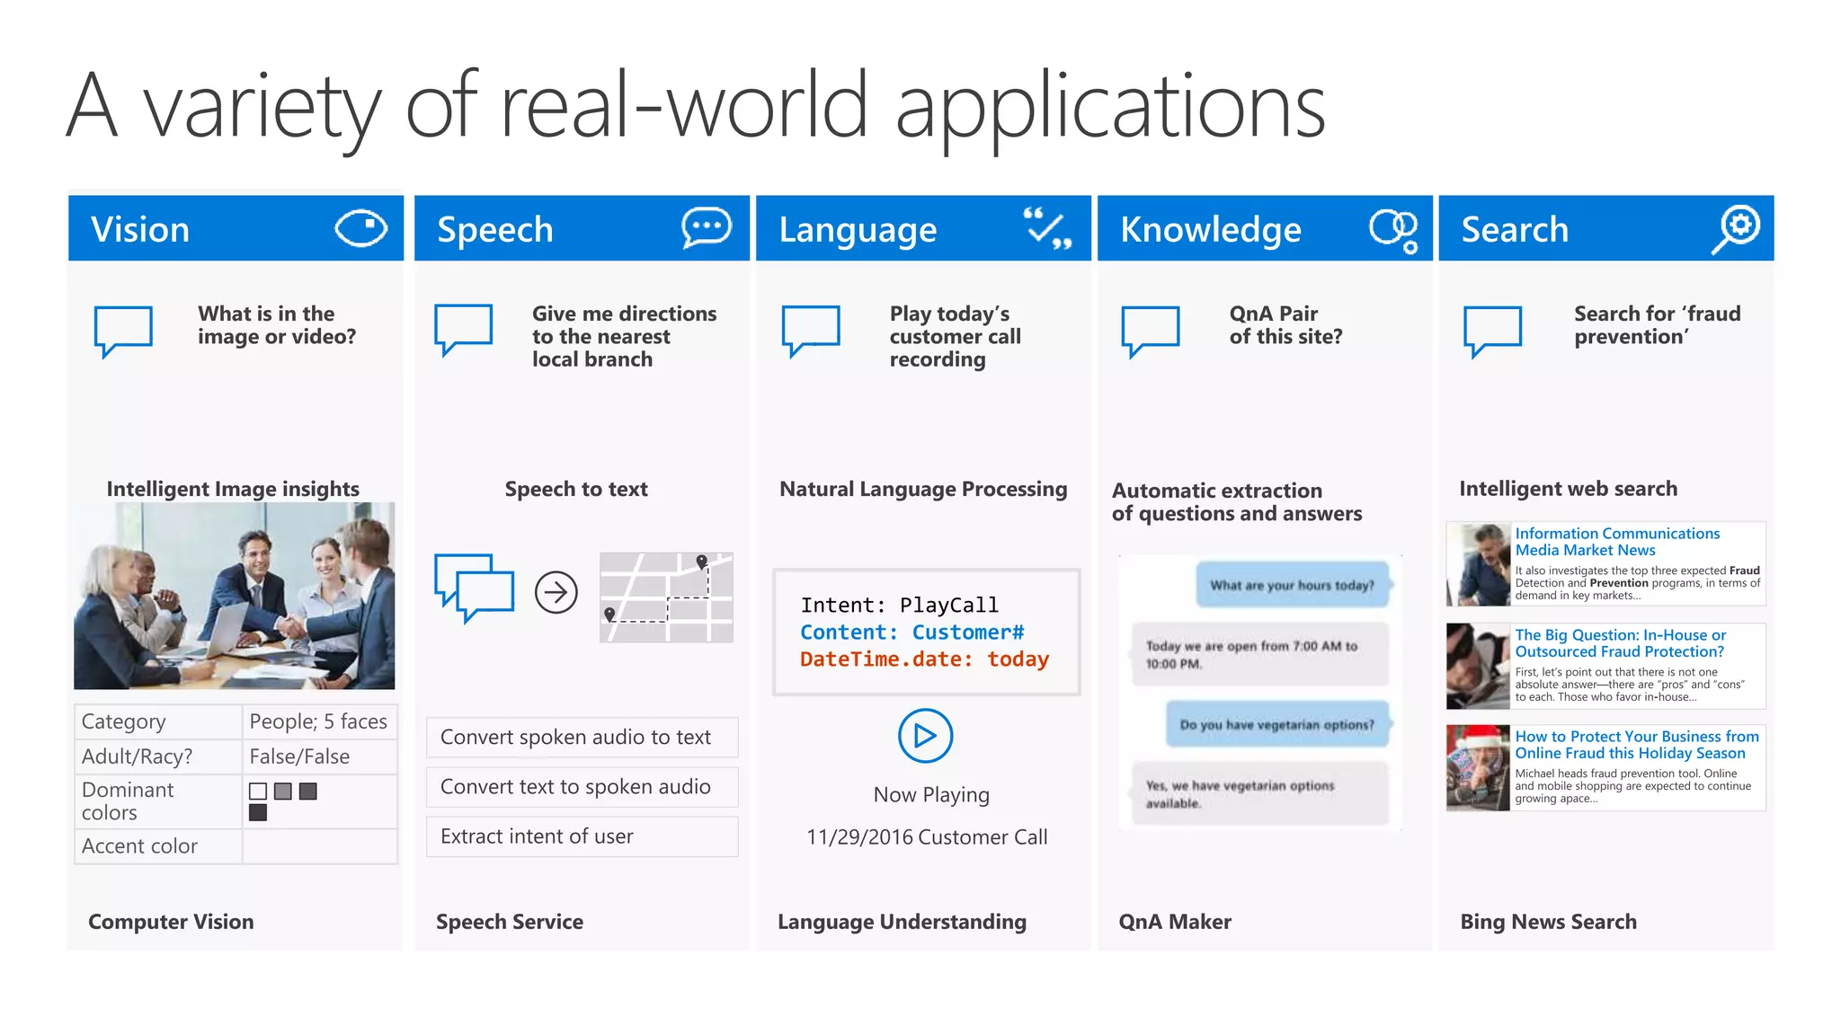Click 'Yes, we have vegetarian options' reply
Viewport: 1841px width, 1035px height.
[x=1260, y=794]
